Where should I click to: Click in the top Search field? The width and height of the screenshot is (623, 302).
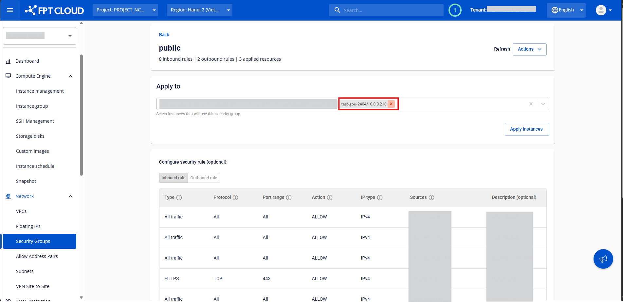point(390,10)
